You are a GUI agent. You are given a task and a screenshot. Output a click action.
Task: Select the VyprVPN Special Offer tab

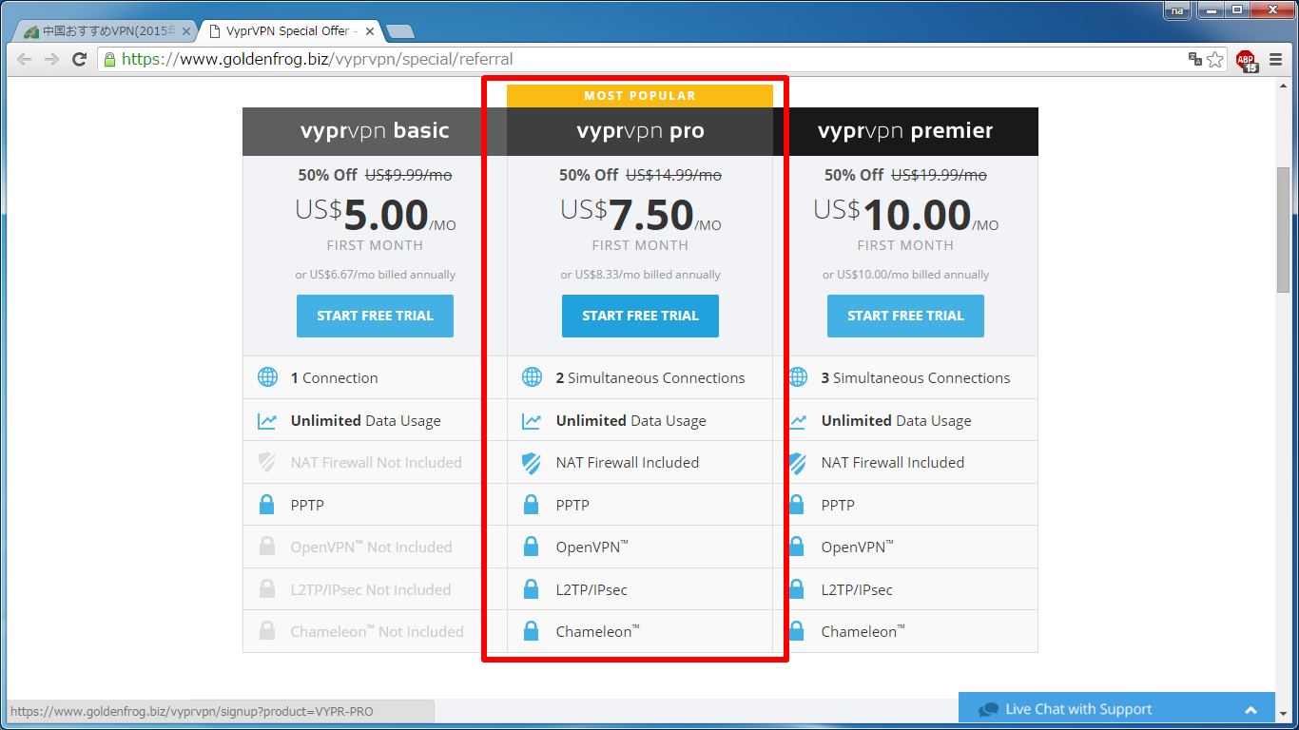288,31
